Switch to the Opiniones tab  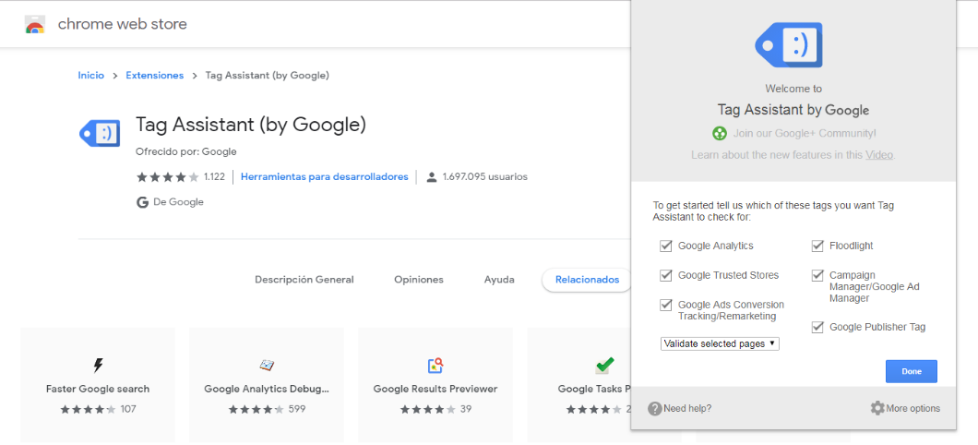(x=419, y=280)
